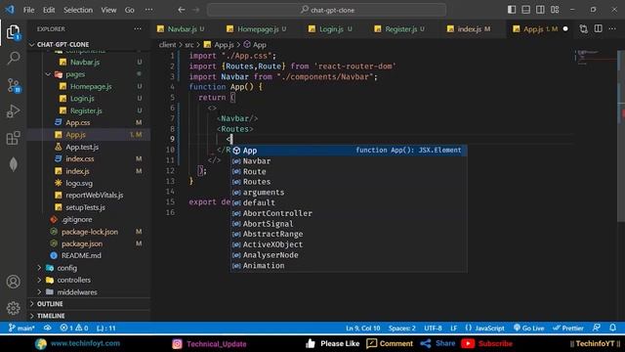Expand the controllers folder
The image size is (625, 352).
click(73, 280)
